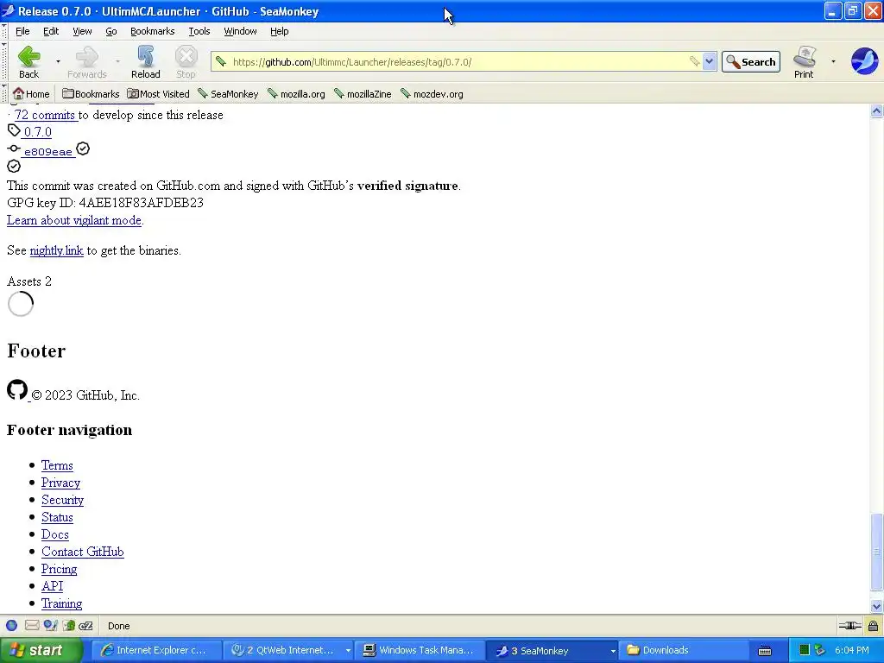Click the online/offline connection status icon
Viewport: 884px width, 663px height.
click(x=849, y=625)
